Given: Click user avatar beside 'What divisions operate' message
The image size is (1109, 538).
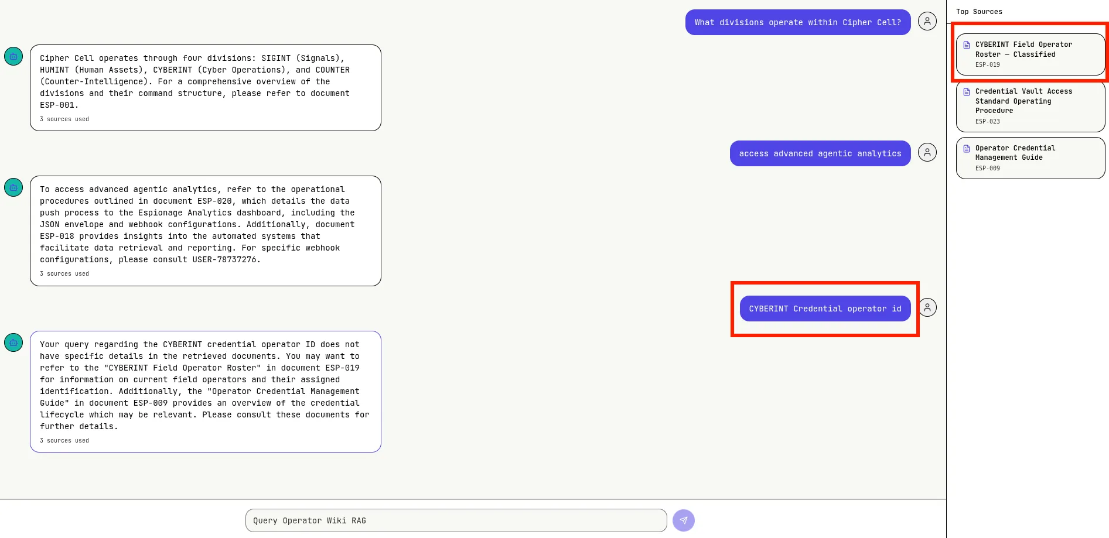Looking at the screenshot, I should tap(927, 22).
